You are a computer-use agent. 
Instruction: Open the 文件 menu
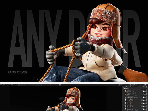pos(1,85)
